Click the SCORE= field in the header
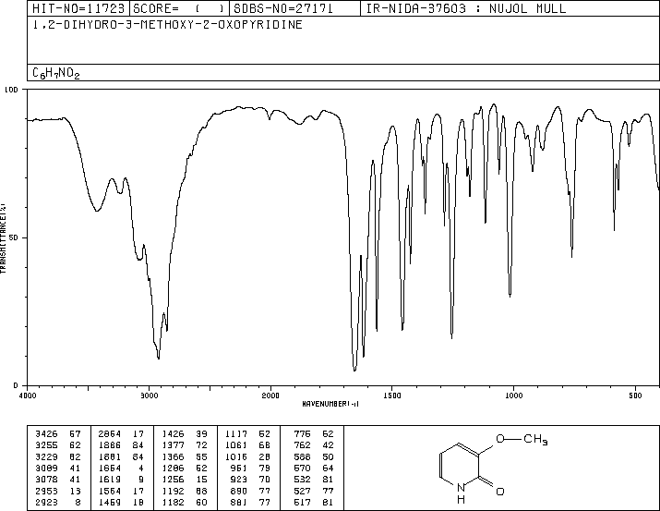This screenshot has height=511, width=660. pos(179,8)
